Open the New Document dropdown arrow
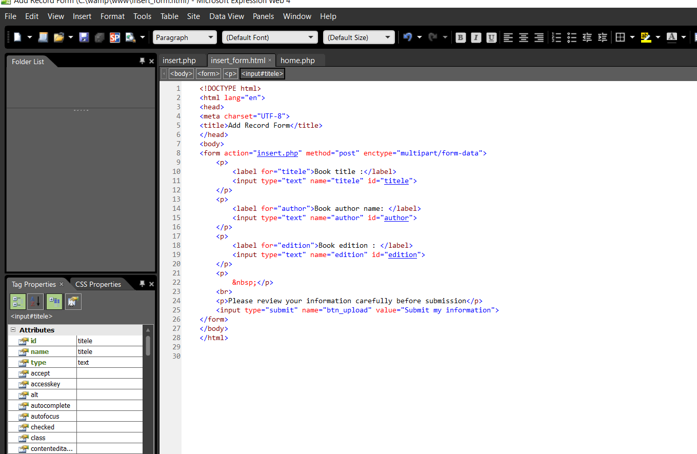This screenshot has height=454, width=697. click(x=29, y=37)
